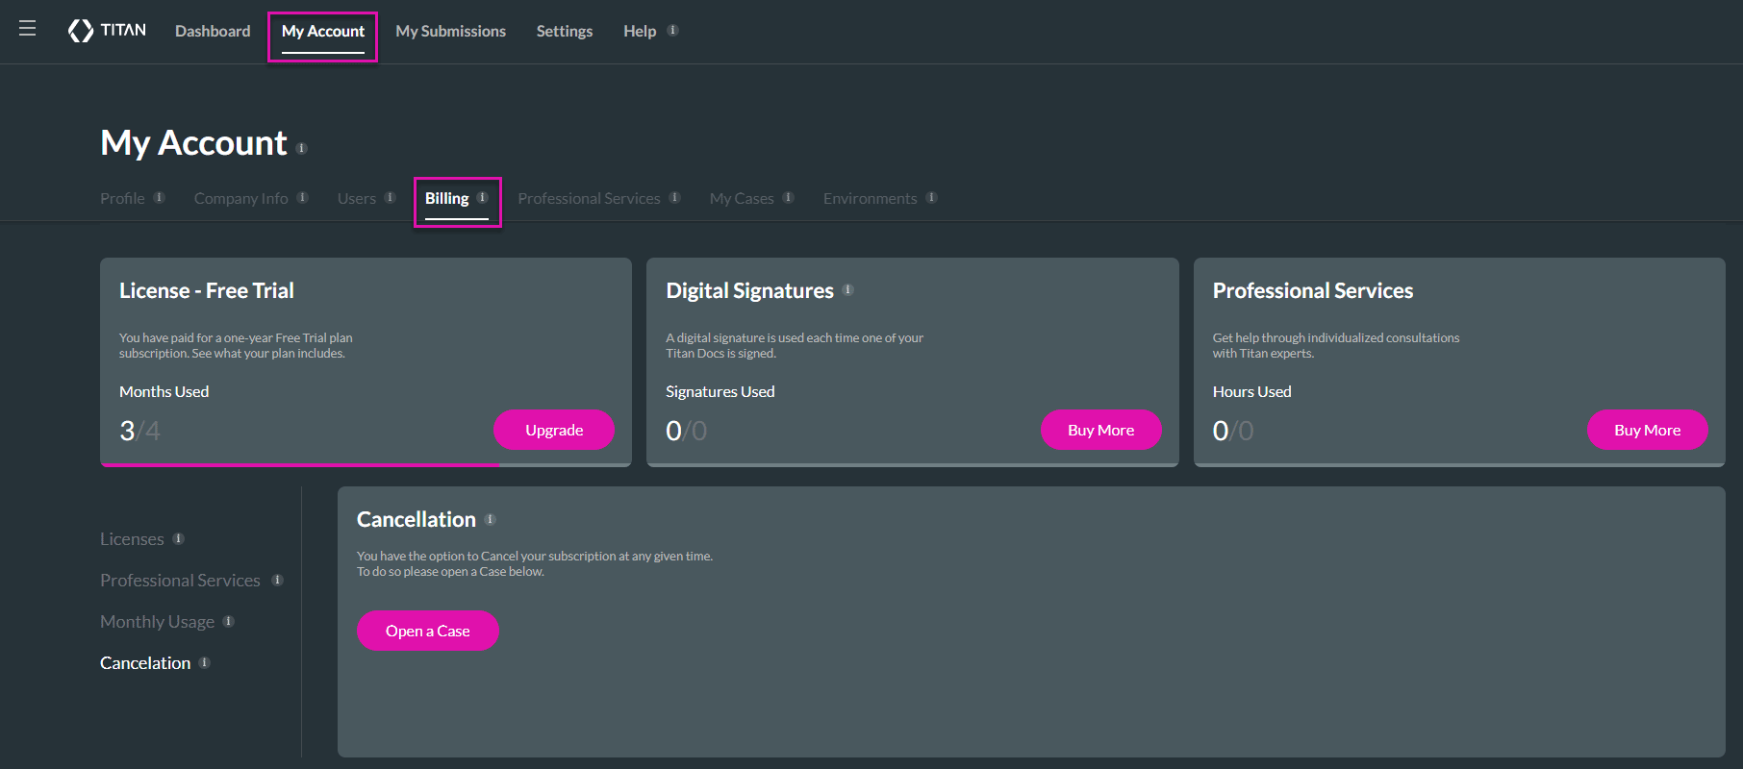Click Buy More for Digital Signatures

tap(1100, 430)
